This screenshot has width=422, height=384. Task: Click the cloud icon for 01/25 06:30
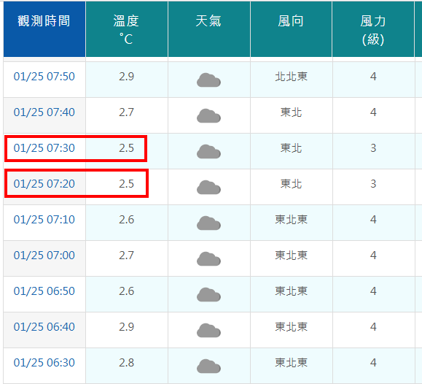click(x=208, y=366)
